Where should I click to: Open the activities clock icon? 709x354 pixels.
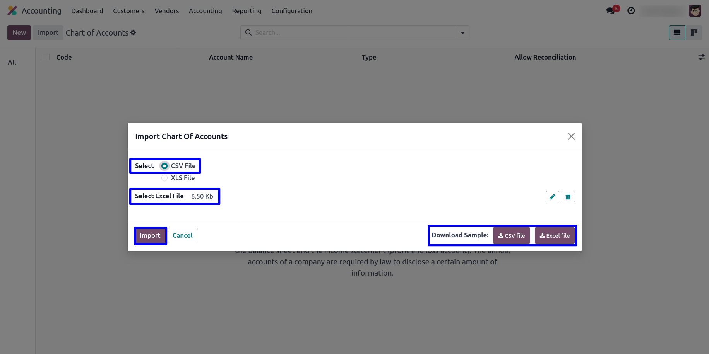click(631, 11)
